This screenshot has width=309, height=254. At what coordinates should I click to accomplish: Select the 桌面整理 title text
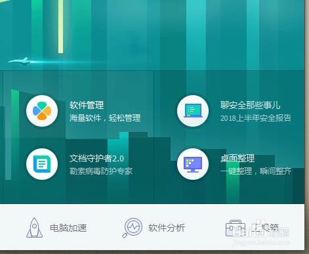click(237, 158)
